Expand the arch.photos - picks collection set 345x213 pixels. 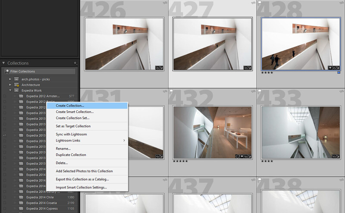tap(10, 79)
